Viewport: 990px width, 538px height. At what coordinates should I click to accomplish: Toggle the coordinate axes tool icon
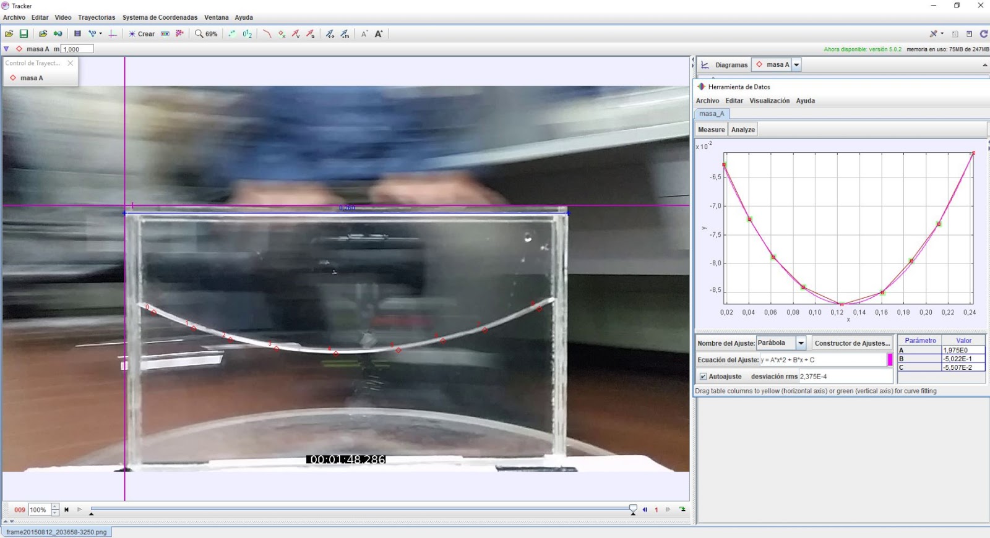tap(112, 34)
